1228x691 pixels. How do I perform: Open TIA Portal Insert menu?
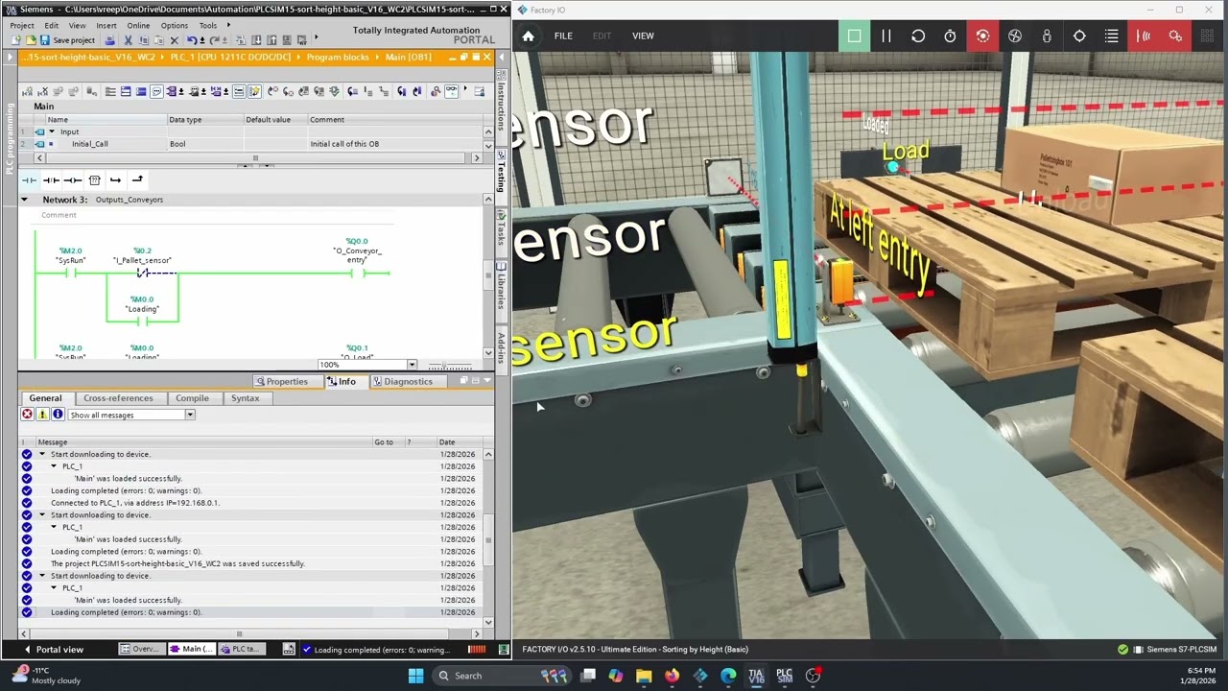[x=106, y=26]
